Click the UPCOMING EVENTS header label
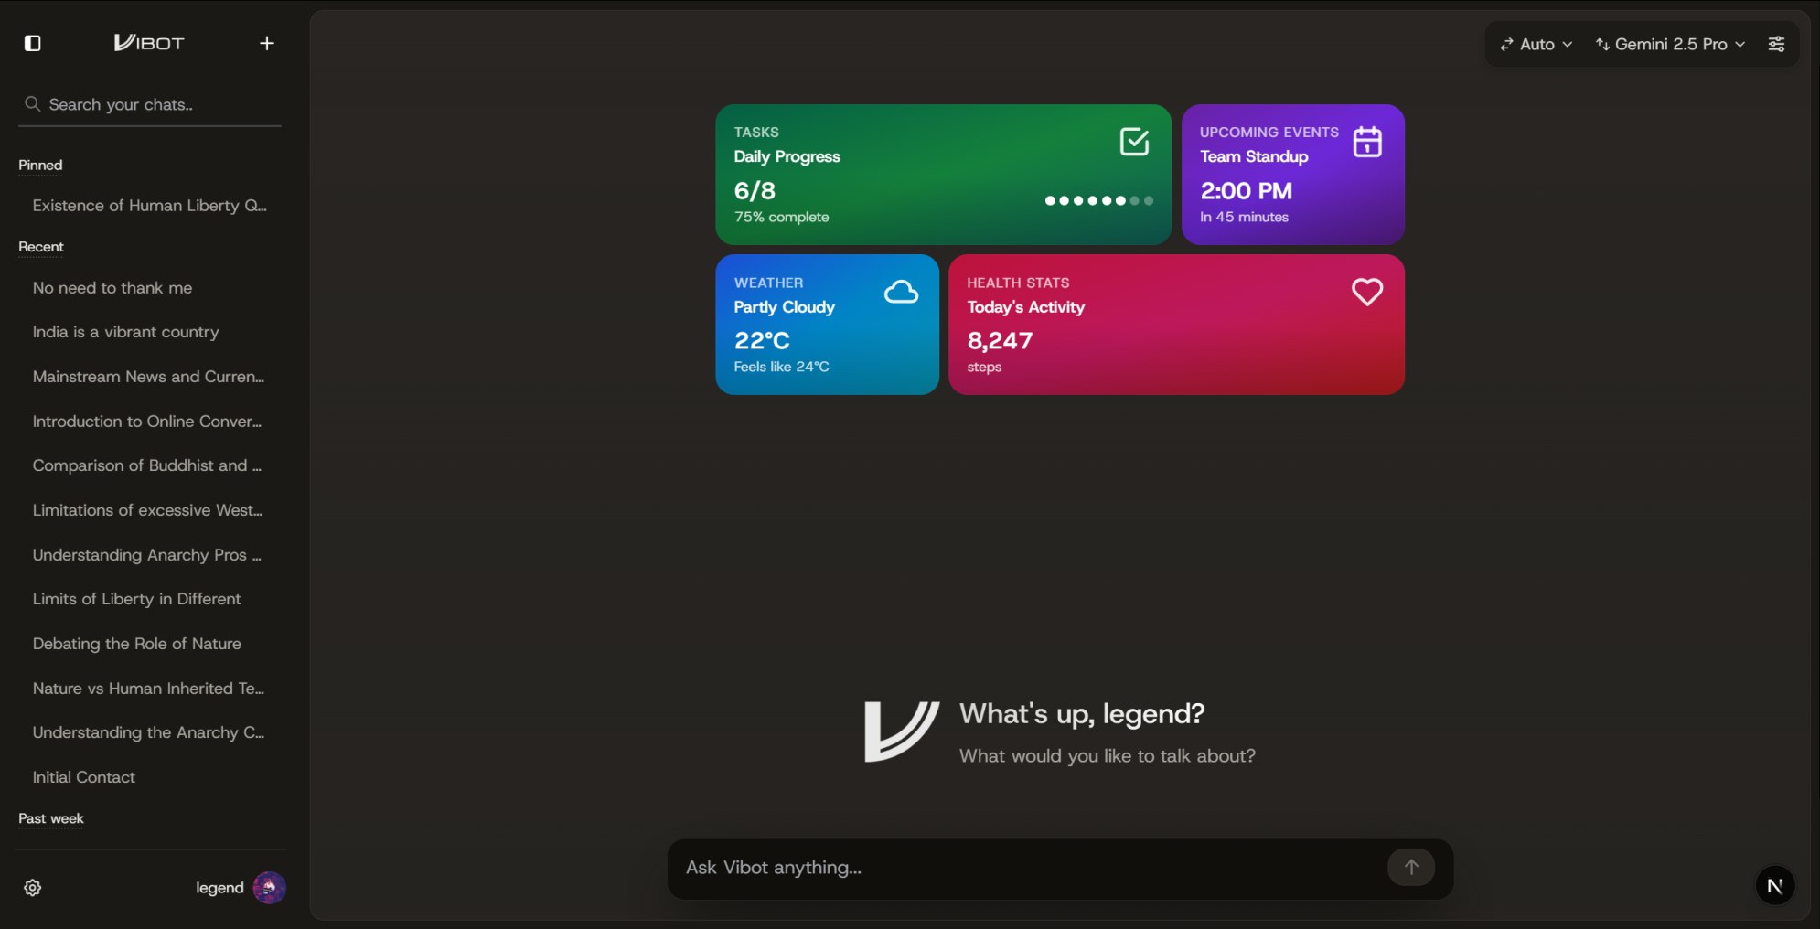The image size is (1820, 929). click(1269, 133)
